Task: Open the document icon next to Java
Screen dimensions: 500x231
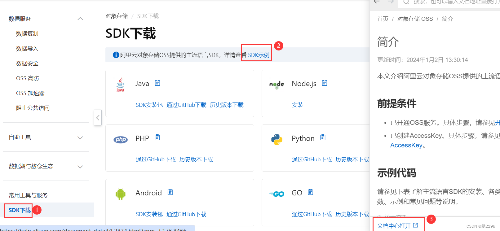Action: 157,83
